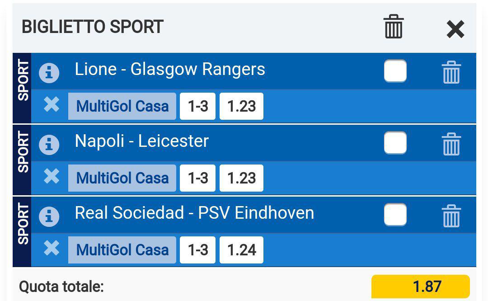Close the Biglietto Sport panel

coord(455,30)
